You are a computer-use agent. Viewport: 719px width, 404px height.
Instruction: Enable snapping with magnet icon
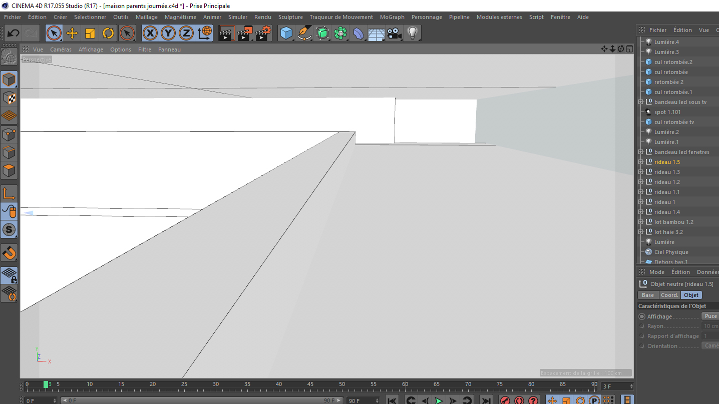[x=9, y=252]
